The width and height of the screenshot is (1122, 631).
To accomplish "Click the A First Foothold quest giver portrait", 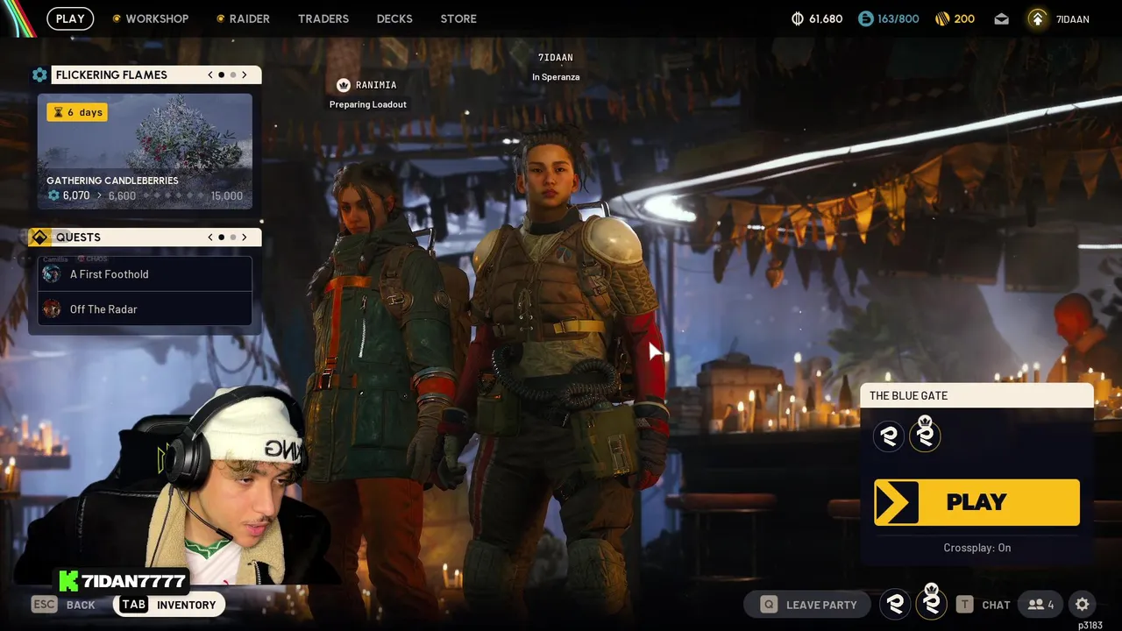I will (52, 274).
